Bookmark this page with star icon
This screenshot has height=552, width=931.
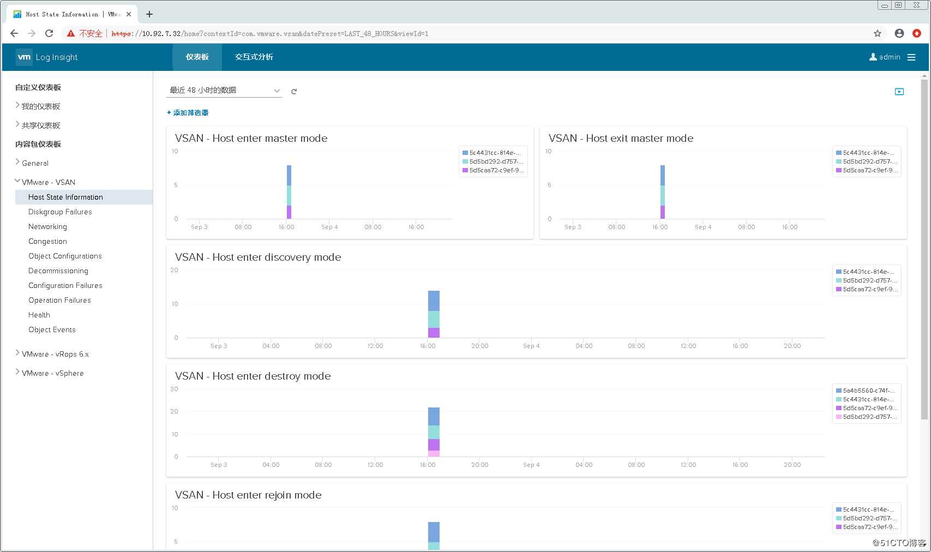tap(878, 33)
